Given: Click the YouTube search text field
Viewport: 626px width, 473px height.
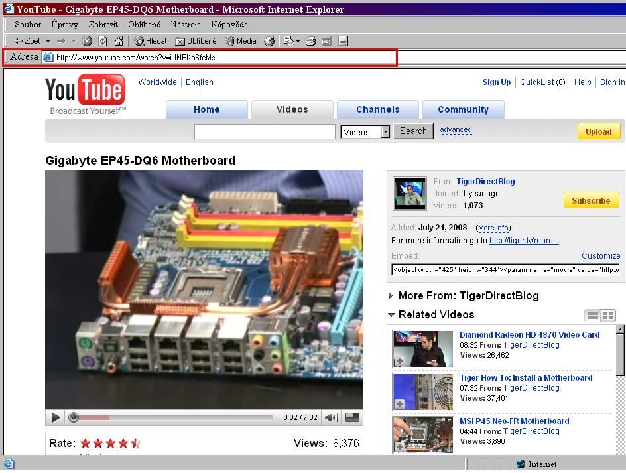Looking at the screenshot, I should click(x=265, y=132).
